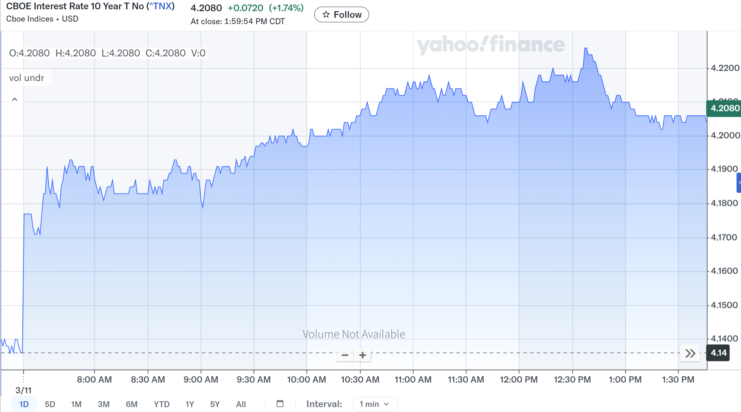
Task: Click the Follow star button
Action: (341, 15)
